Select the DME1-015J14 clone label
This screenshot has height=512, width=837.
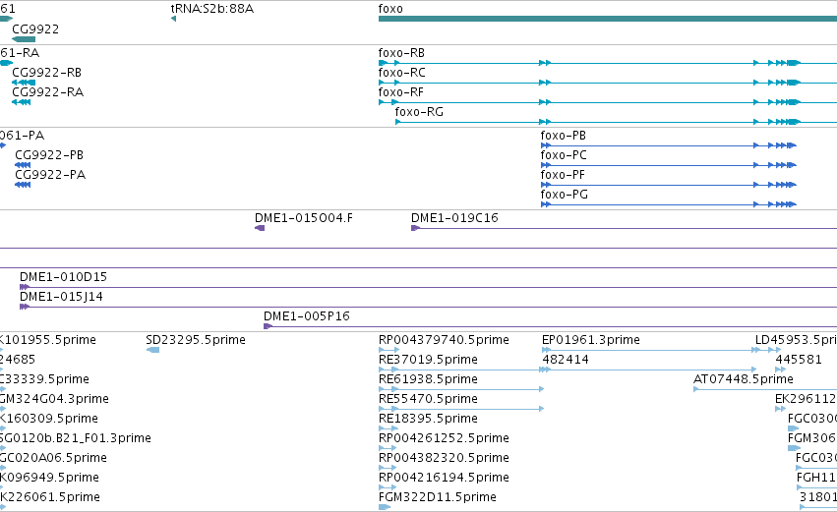[x=61, y=297]
